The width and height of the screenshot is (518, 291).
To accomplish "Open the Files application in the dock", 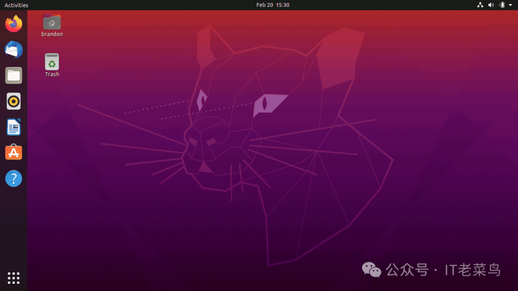I will pyautogui.click(x=13, y=75).
